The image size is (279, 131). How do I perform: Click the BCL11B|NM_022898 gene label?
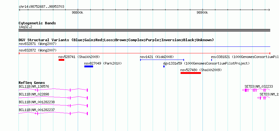coord(34,95)
